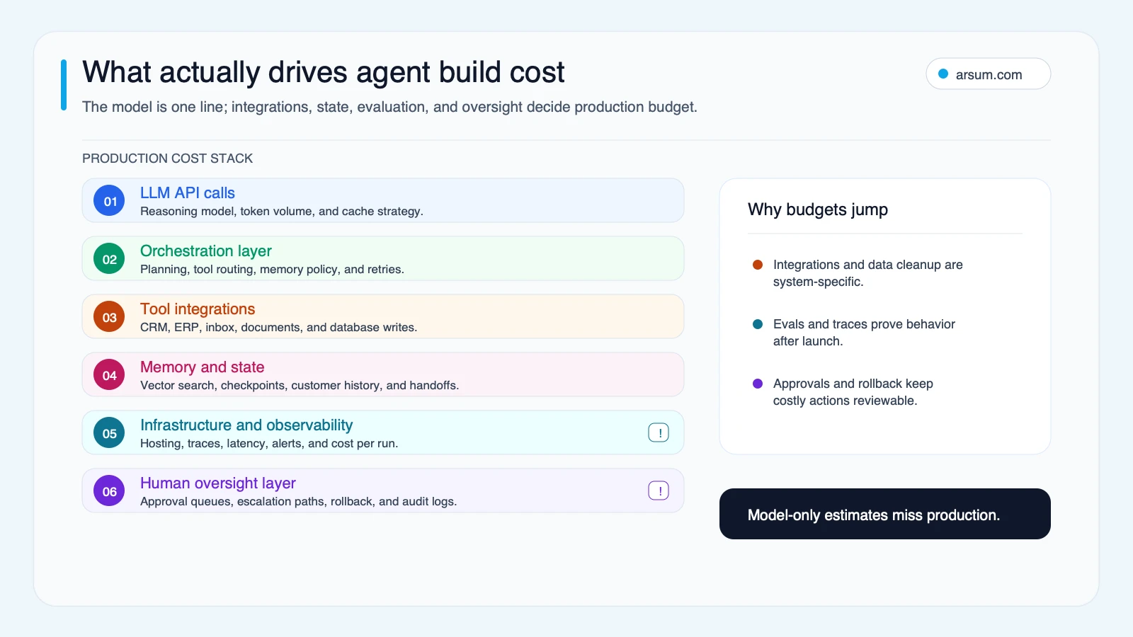
Task: Click the alert icon on Infrastructure and observability row
Action: pos(659,432)
